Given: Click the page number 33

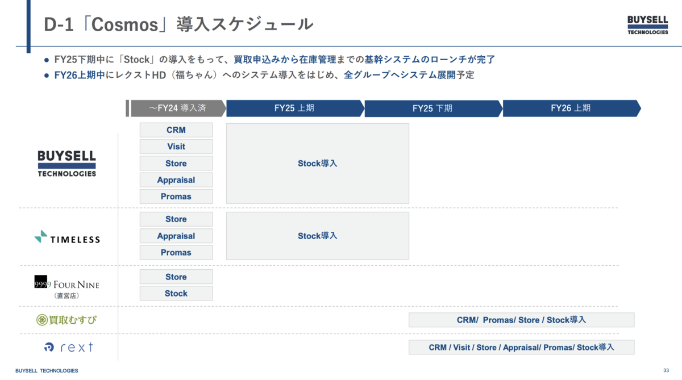Looking at the screenshot, I should tap(667, 370).
